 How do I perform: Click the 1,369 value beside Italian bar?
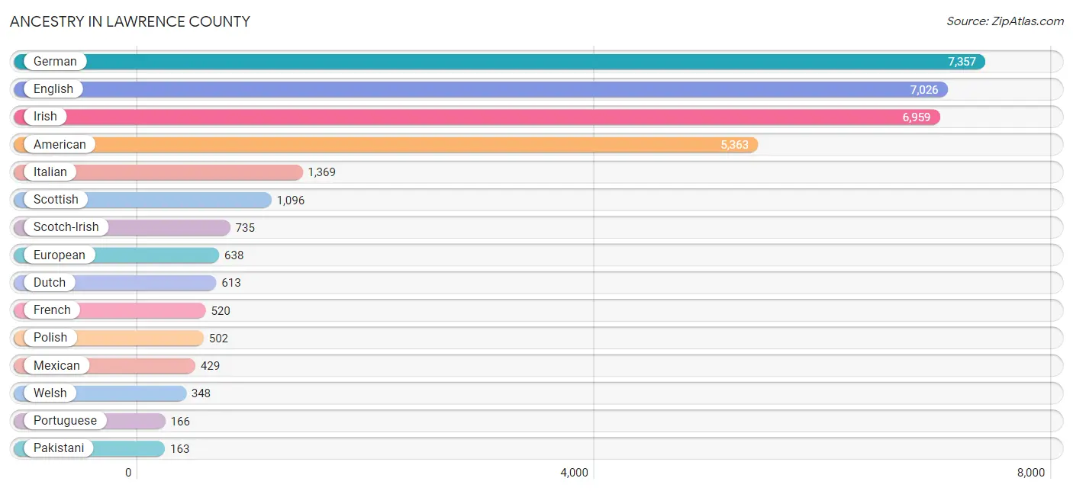pyautogui.click(x=322, y=172)
